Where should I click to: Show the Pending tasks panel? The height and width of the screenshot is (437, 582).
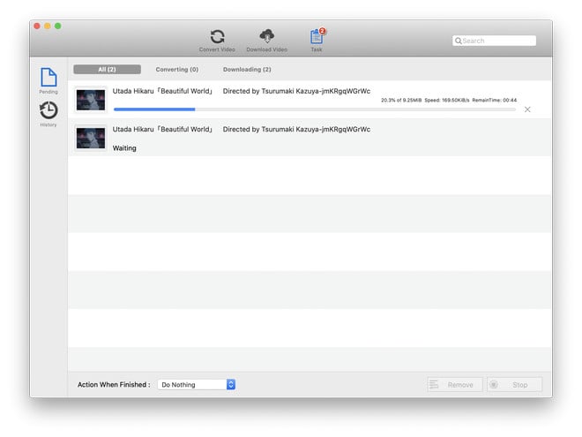click(48, 80)
